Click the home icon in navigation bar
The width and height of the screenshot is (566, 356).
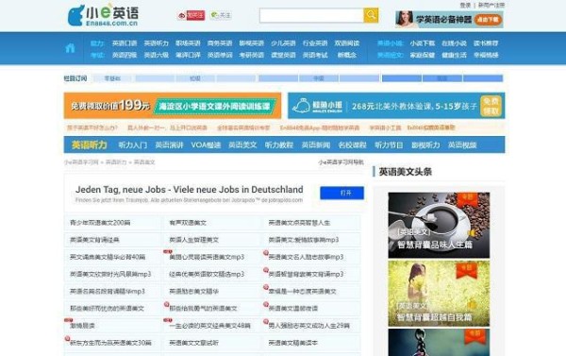pyautogui.click(x=70, y=48)
